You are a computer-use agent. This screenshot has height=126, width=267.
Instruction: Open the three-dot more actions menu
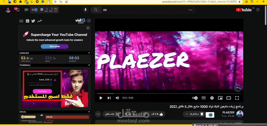98,114
